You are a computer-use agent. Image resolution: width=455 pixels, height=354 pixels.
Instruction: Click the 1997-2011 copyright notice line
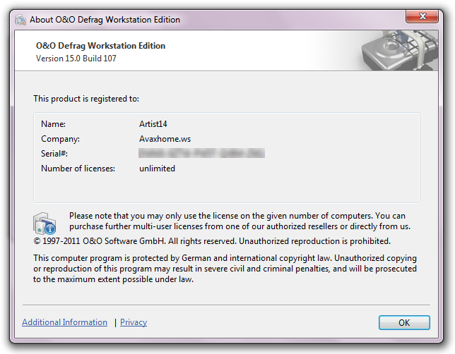click(212, 240)
